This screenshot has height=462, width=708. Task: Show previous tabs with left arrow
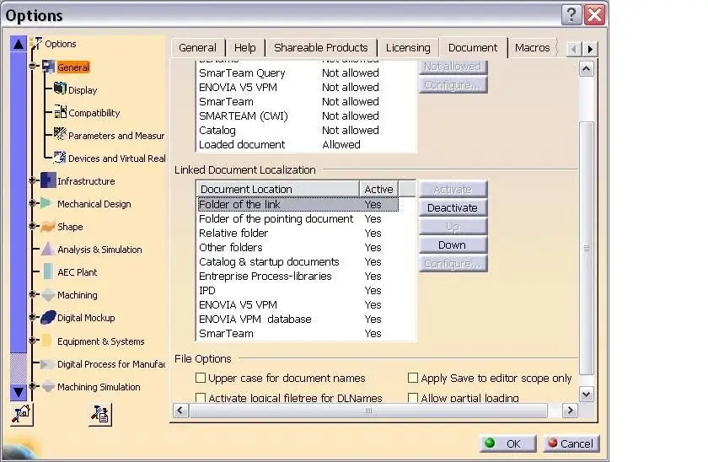point(574,49)
